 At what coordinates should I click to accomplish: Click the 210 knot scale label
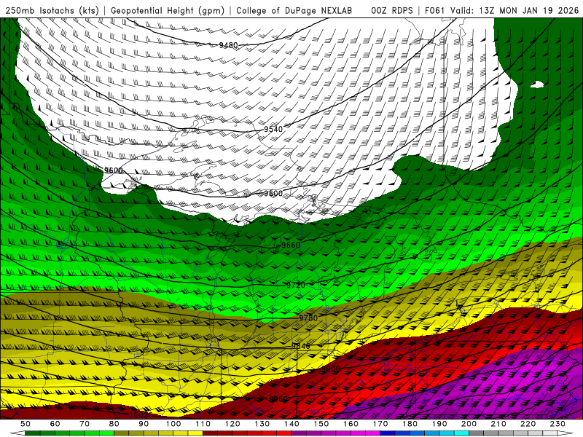tap(498, 424)
